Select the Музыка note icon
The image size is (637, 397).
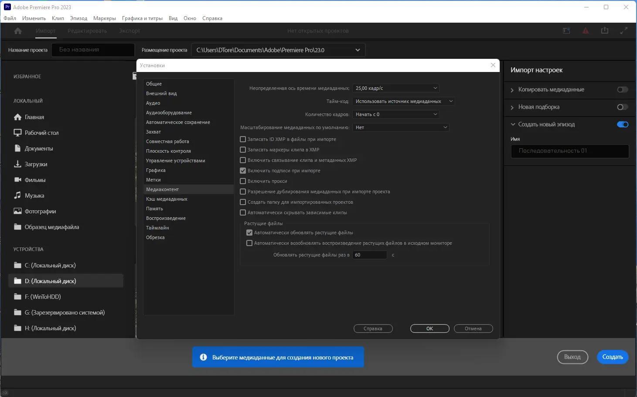(17, 195)
